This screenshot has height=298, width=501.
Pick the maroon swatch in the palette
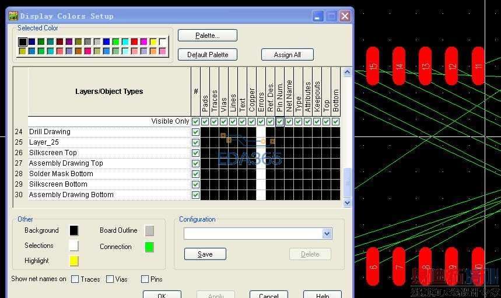pos(59,41)
